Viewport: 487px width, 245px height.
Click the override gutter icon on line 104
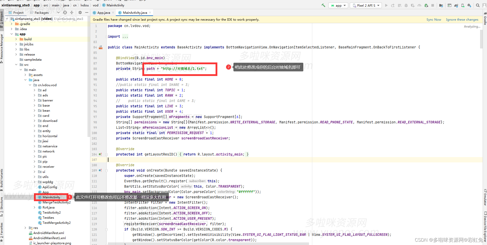point(100,154)
